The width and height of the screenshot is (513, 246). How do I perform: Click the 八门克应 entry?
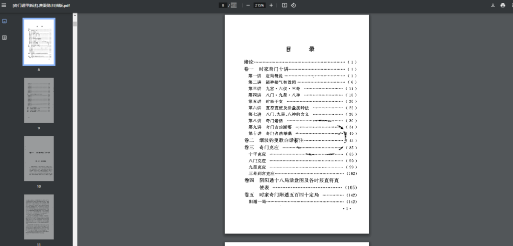tap(302, 161)
